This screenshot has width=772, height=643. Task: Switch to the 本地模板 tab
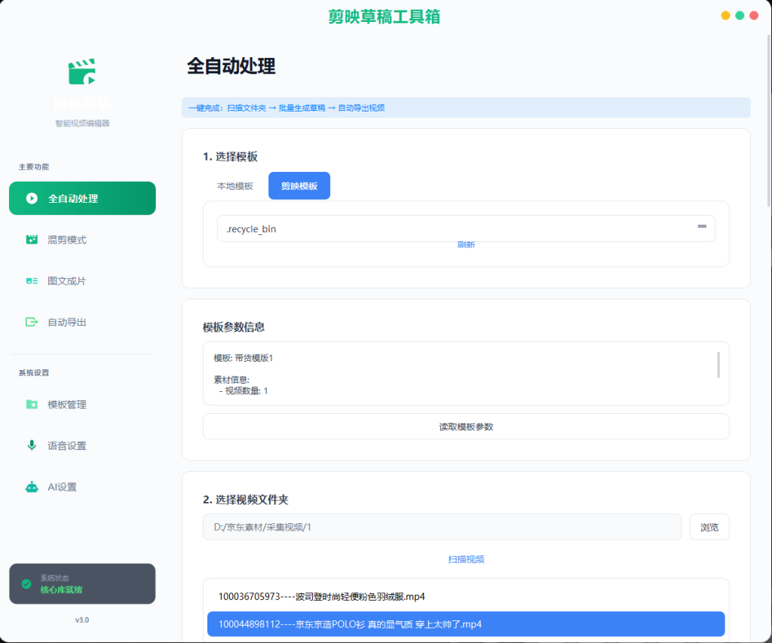[x=235, y=186]
